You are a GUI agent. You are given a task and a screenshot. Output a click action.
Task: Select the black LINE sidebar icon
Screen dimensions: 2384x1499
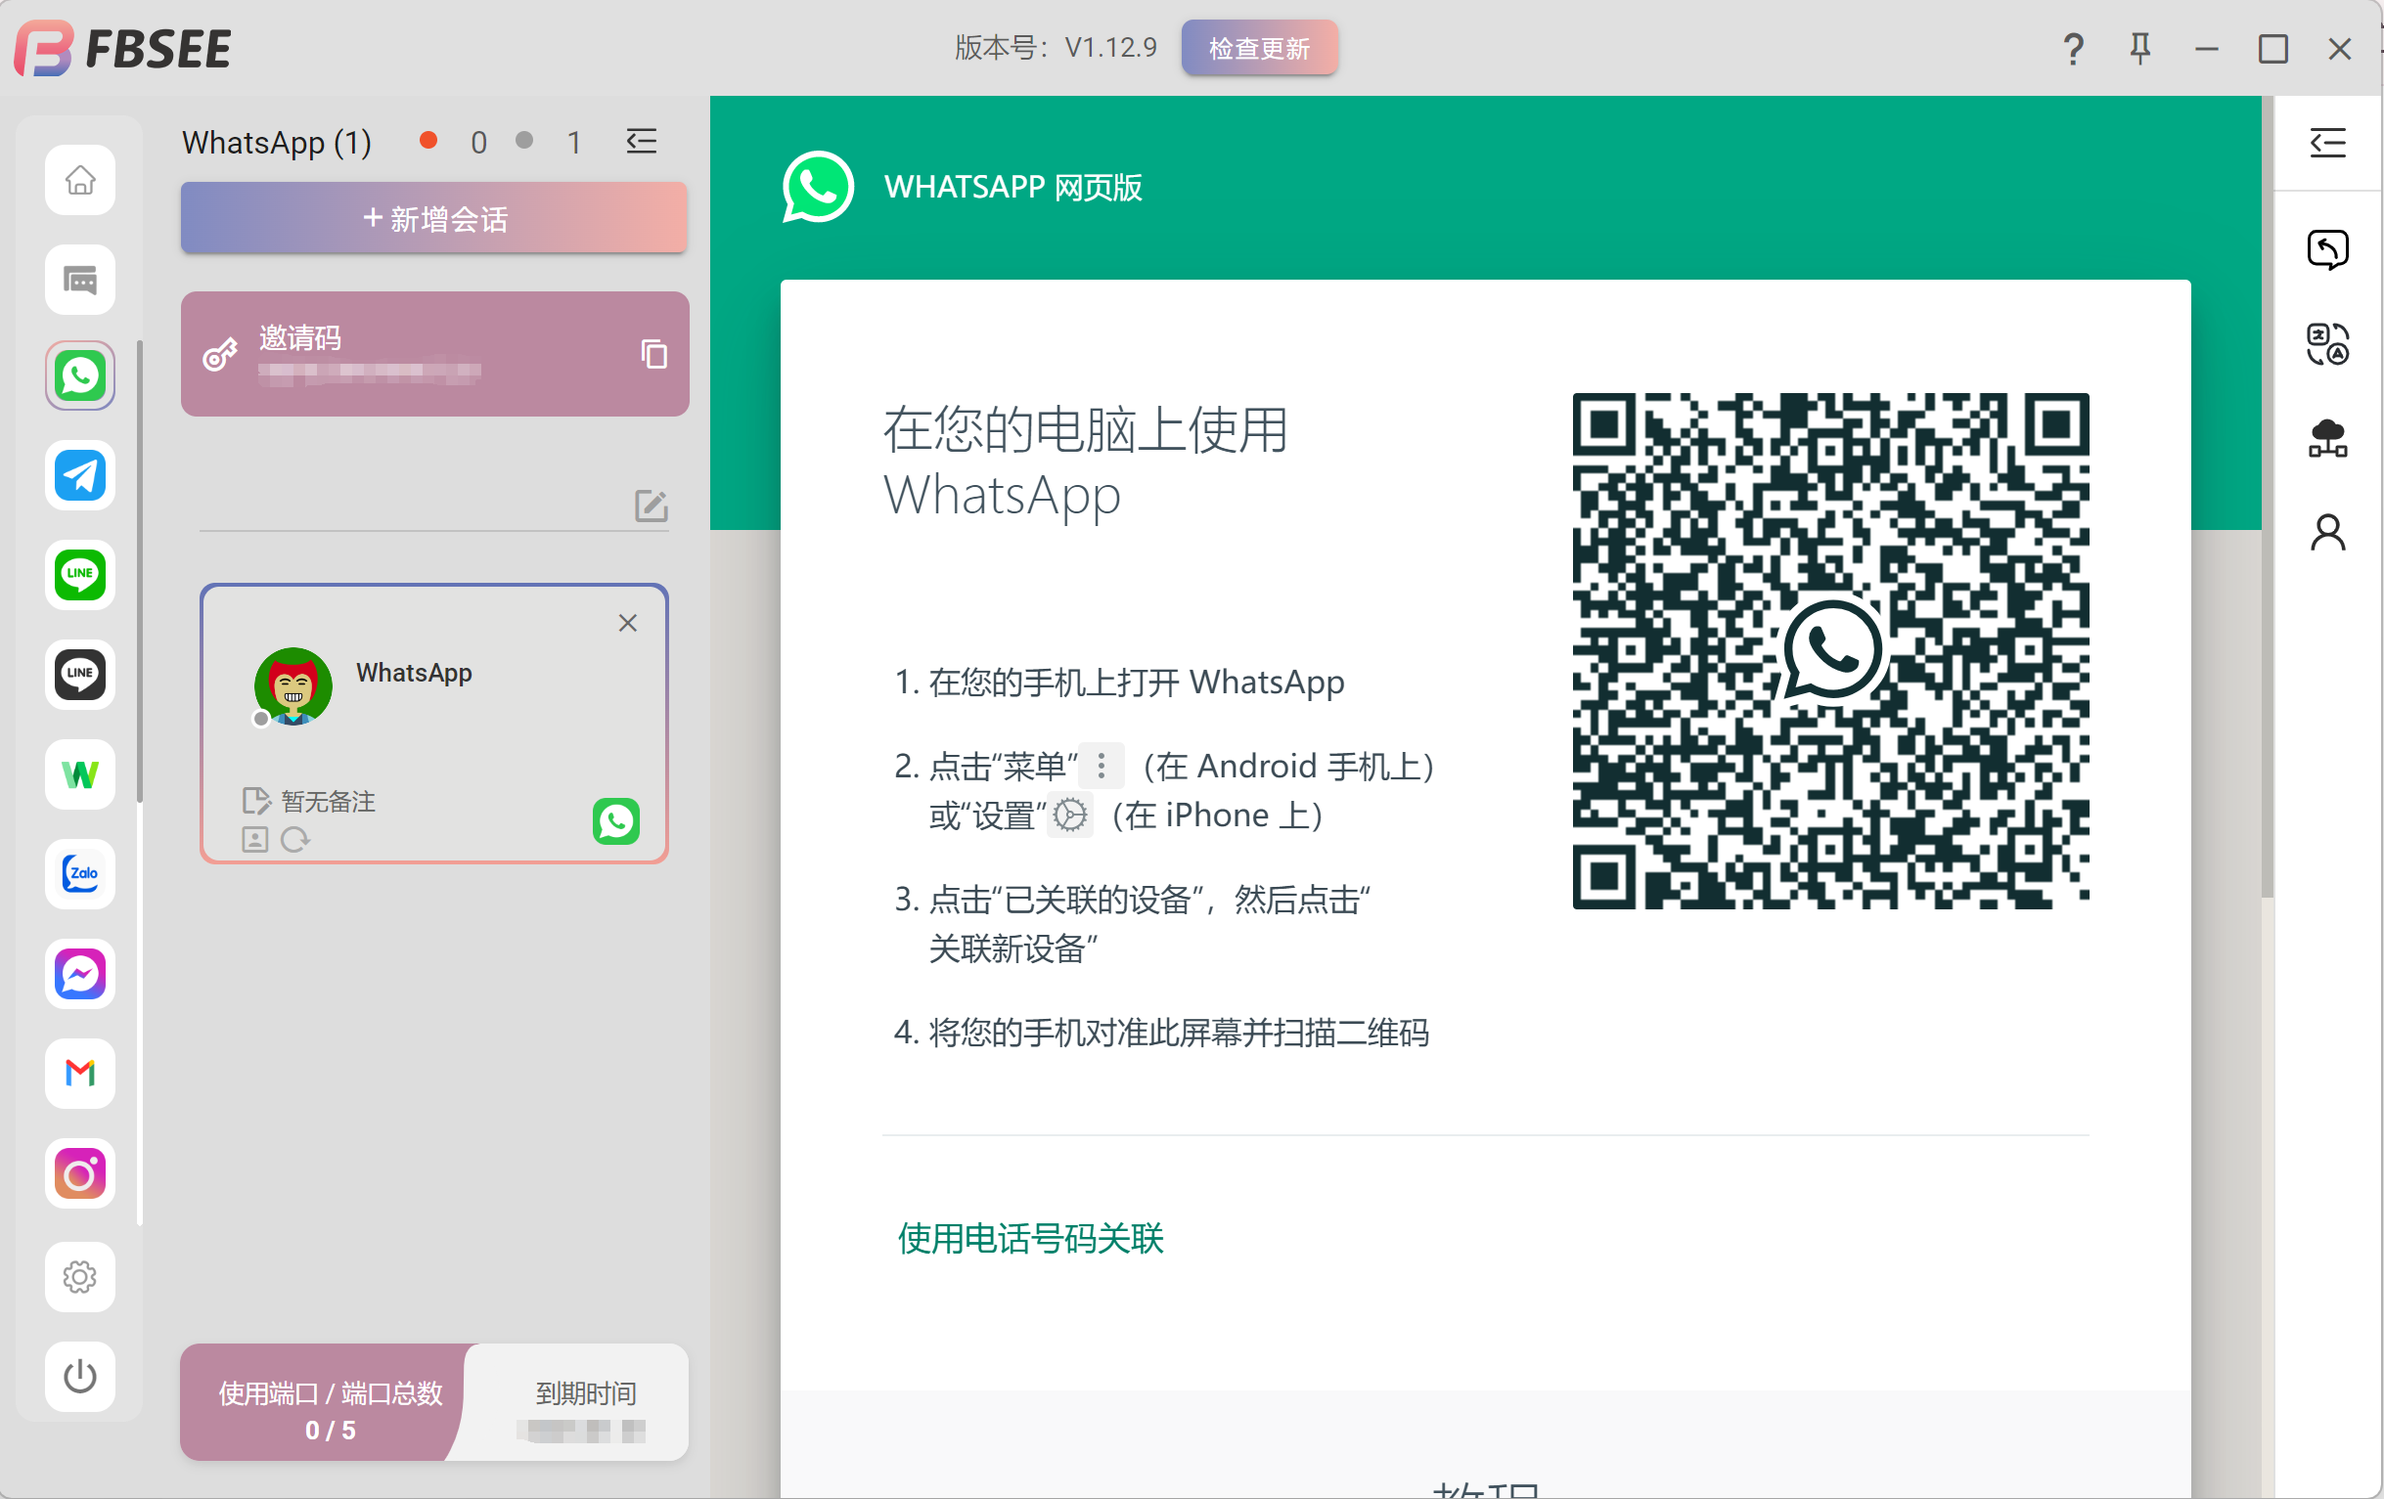pos(80,675)
